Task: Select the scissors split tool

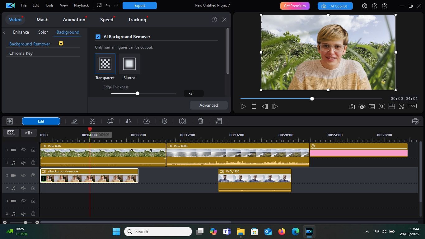Action: (92, 121)
